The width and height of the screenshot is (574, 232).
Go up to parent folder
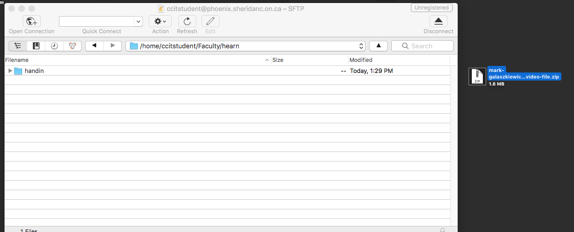tap(379, 46)
